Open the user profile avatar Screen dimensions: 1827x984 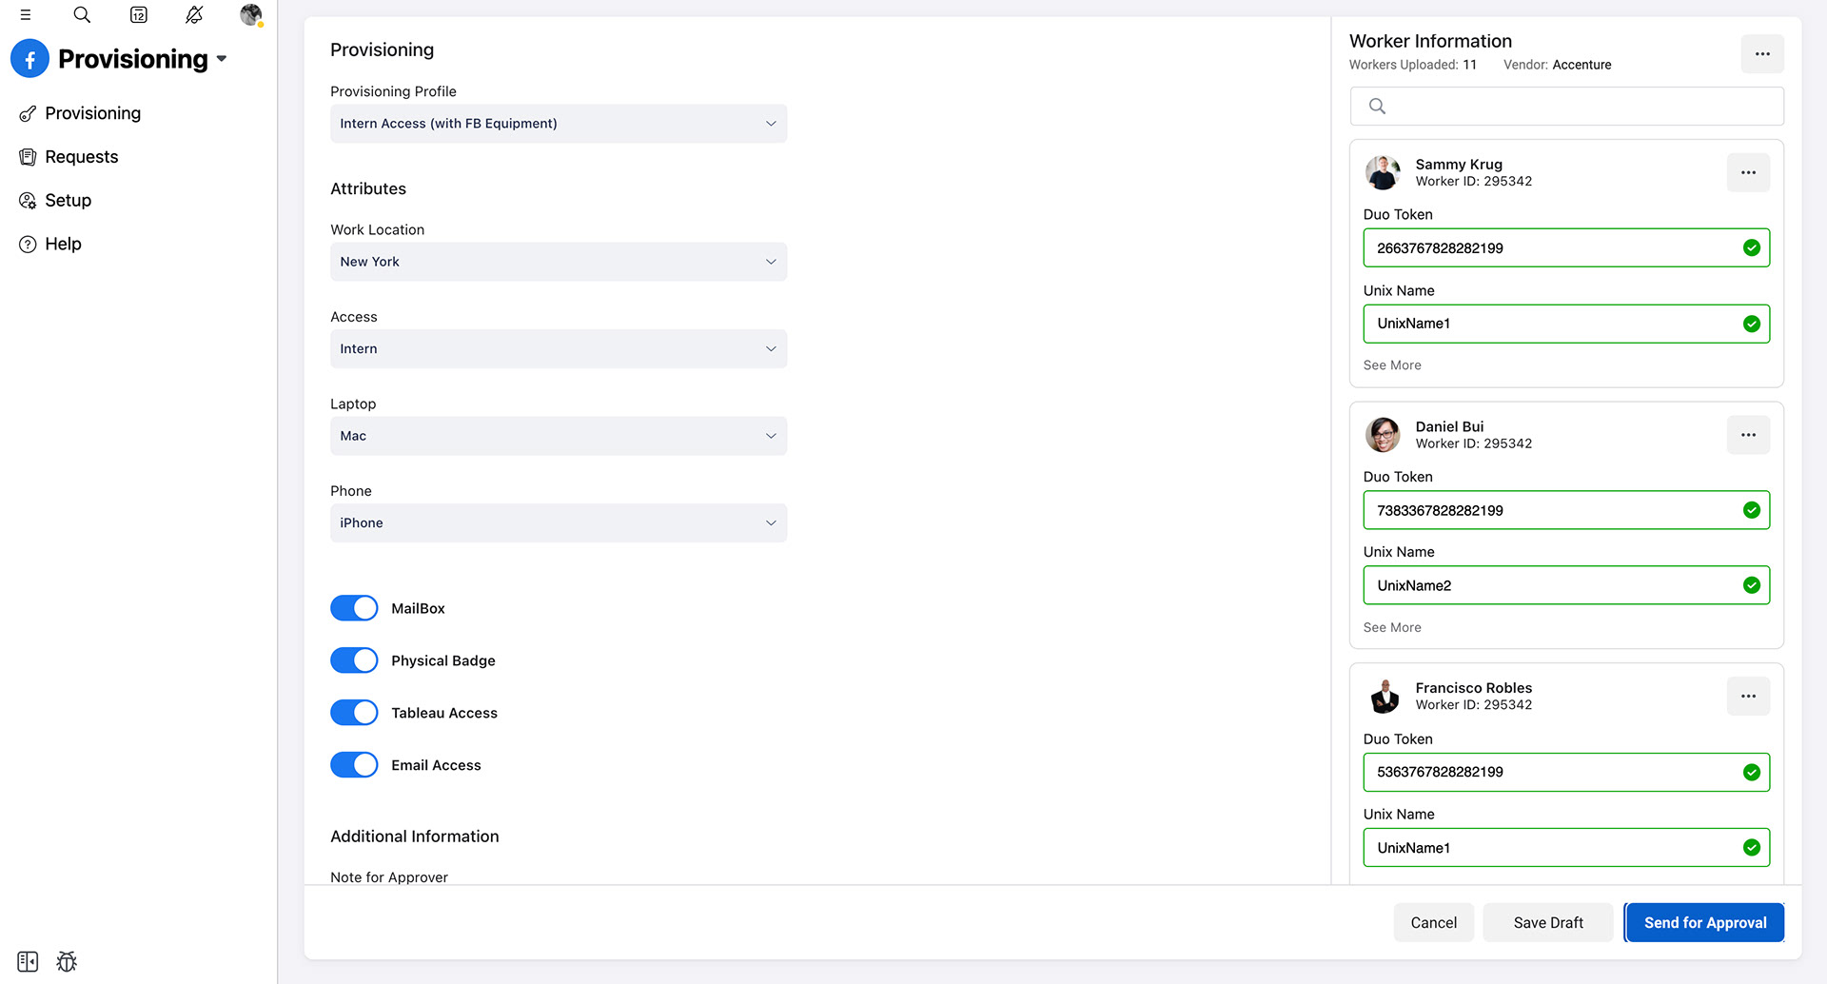[x=250, y=14]
